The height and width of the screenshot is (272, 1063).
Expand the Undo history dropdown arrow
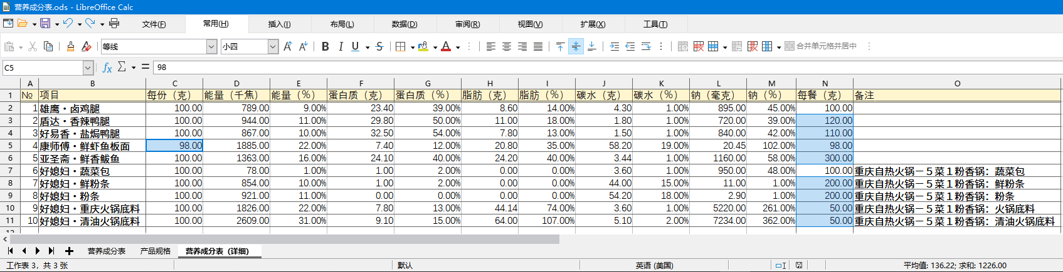coord(80,24)
